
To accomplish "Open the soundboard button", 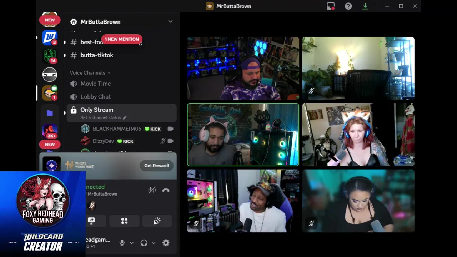I will click(157, 221).
